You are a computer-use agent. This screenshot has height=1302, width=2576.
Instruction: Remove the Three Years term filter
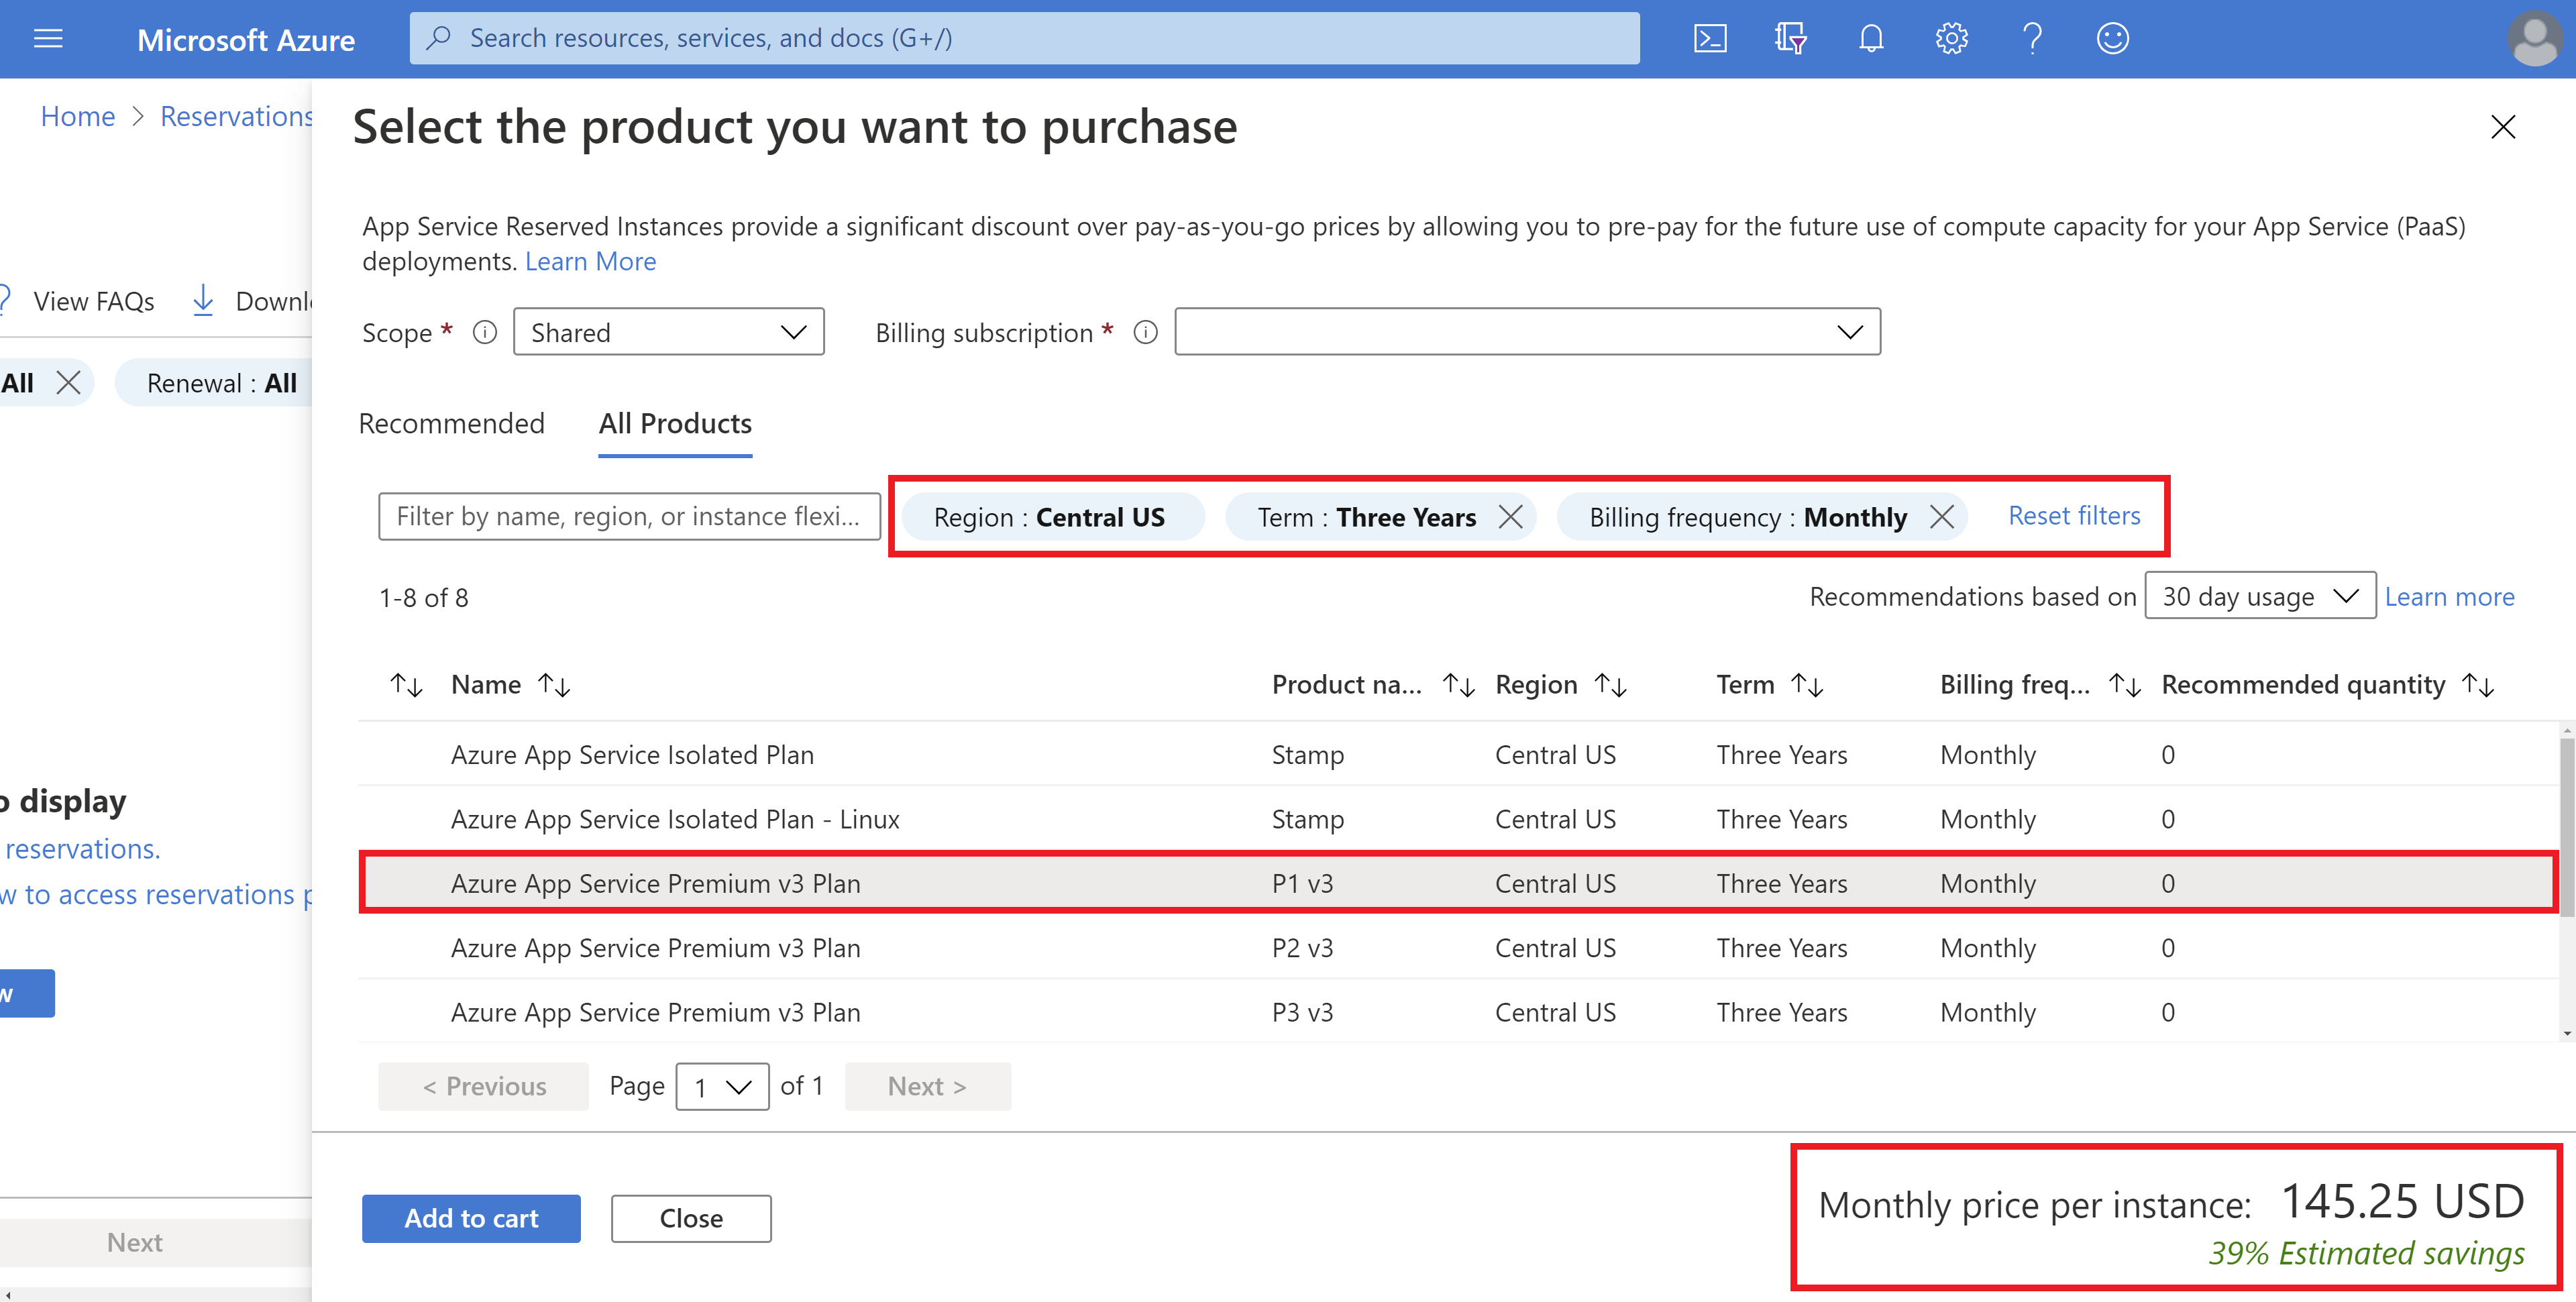[1512, 517]
